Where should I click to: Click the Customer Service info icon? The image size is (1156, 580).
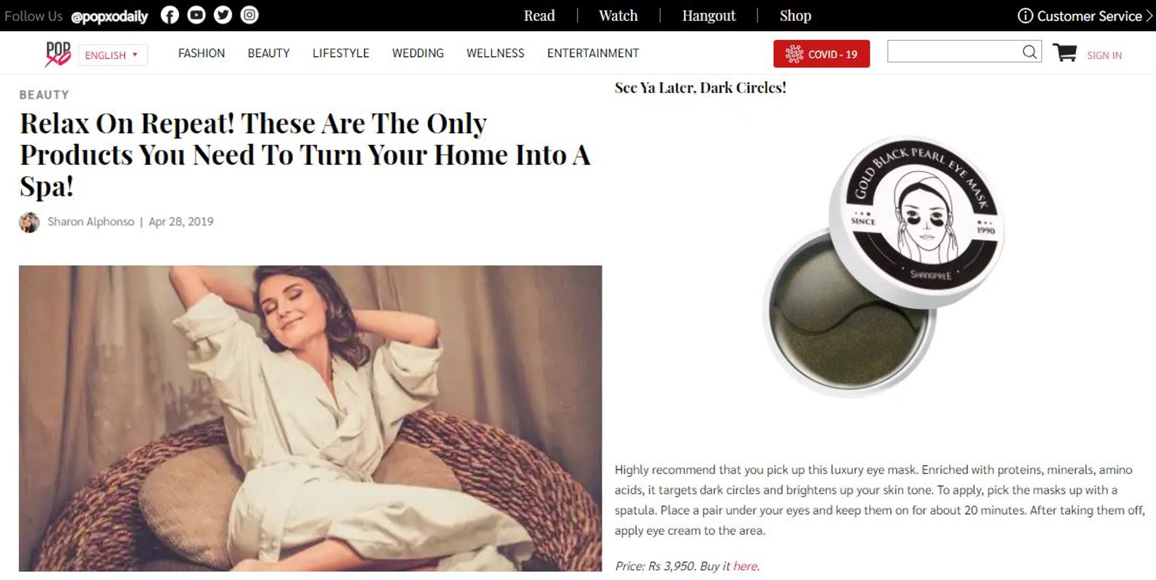point(1025,16)
